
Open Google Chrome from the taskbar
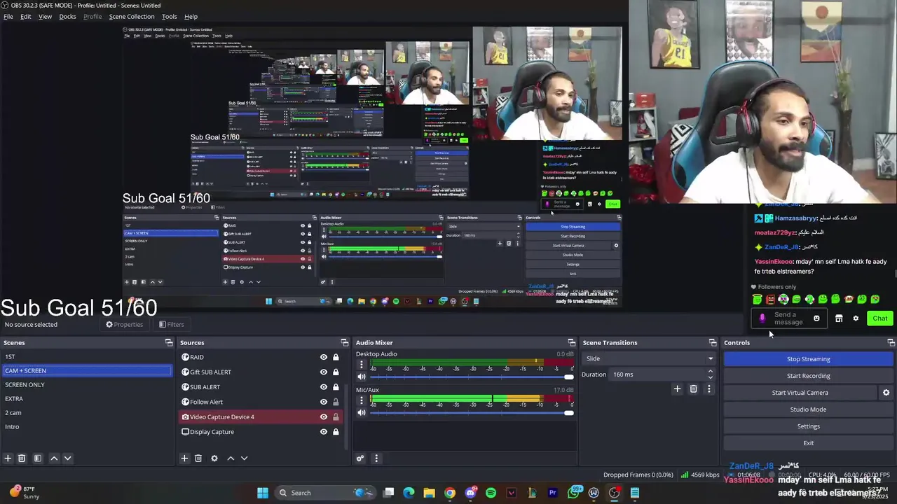[x=450, y=493]
